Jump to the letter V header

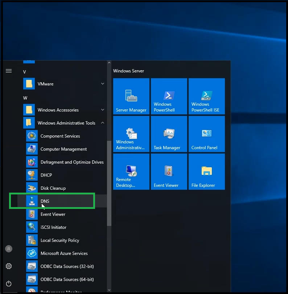24,72
